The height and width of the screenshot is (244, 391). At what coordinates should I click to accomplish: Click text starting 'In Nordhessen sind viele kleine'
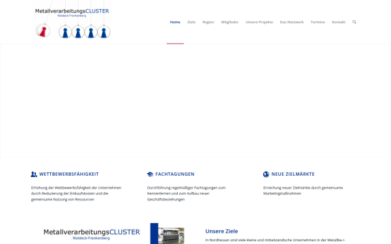275,240
